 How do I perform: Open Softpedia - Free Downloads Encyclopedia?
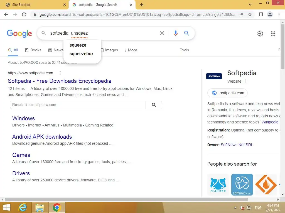(60, 81)
